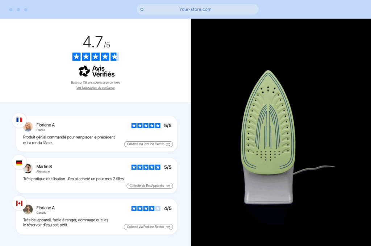Click the French flag badge
The width and height of the screenshot is (371, 246).
(x=19, y=120)
